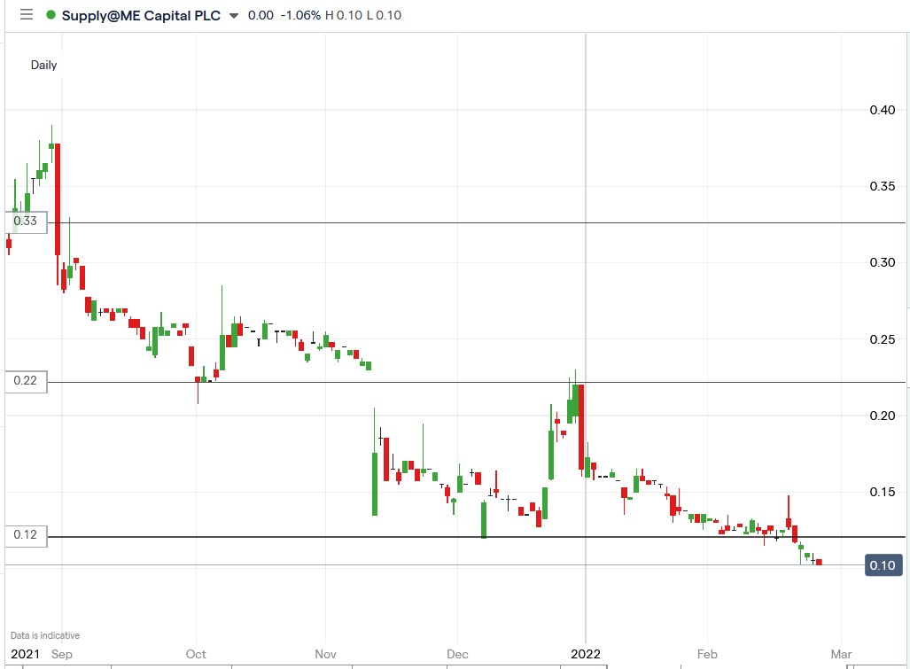Open the hamburger menu
The image size is (910, 669).
click(27, 14)
